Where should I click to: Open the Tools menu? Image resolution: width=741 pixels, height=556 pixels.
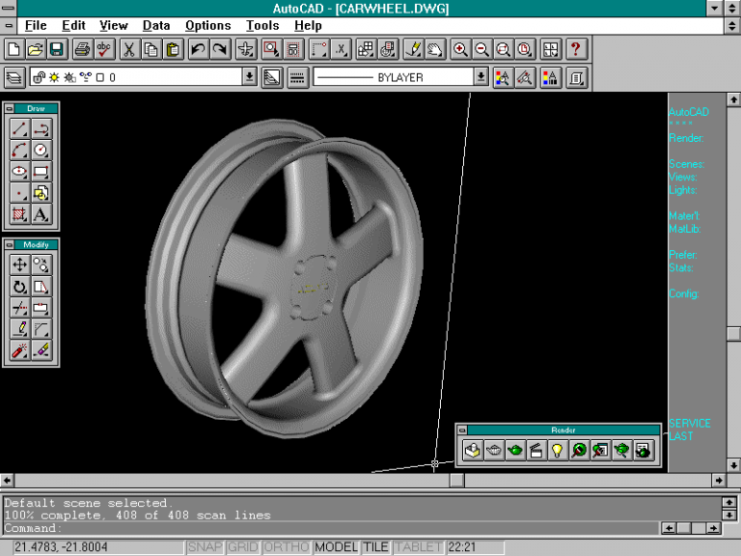point(262,25)
